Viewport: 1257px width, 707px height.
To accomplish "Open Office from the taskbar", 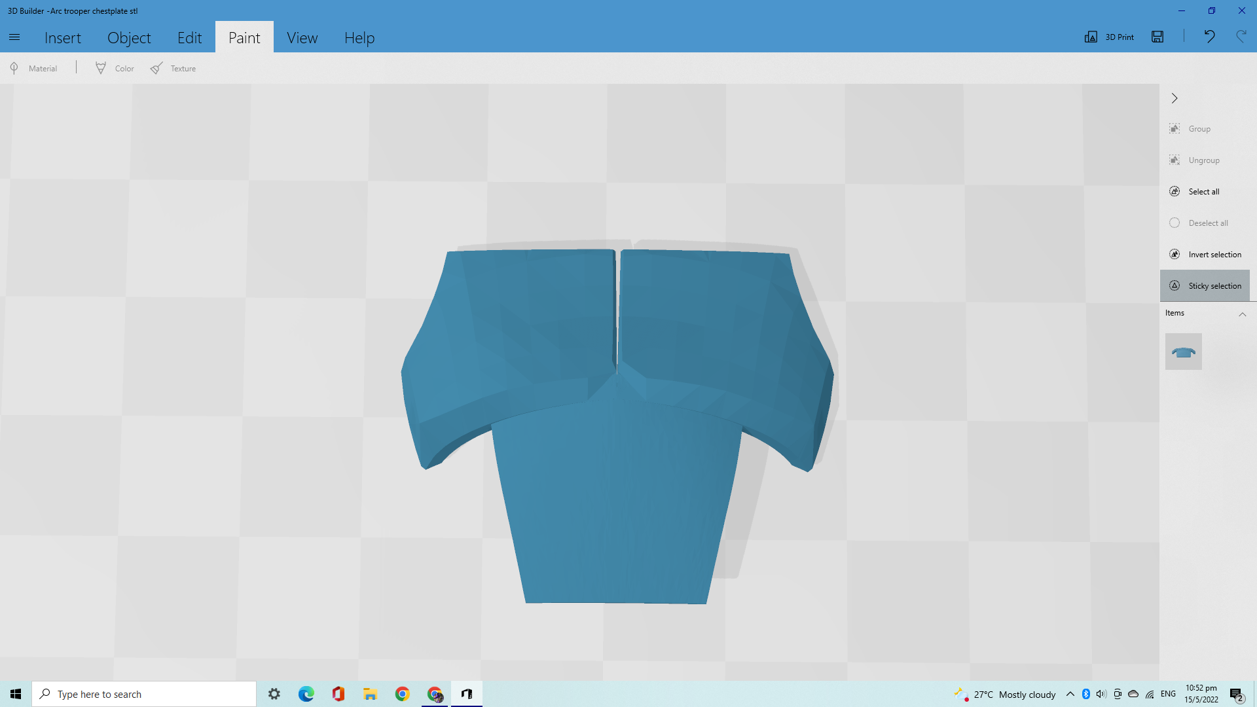I will tap(338, 694).
